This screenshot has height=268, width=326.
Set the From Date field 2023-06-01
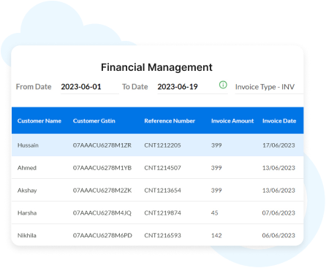tap(90, 87)
